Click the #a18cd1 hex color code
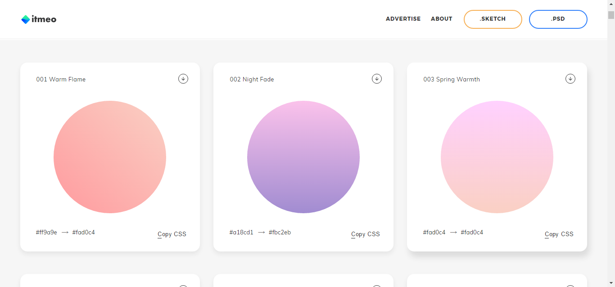The width and height of the screenshot is (615, 287). 241,233
